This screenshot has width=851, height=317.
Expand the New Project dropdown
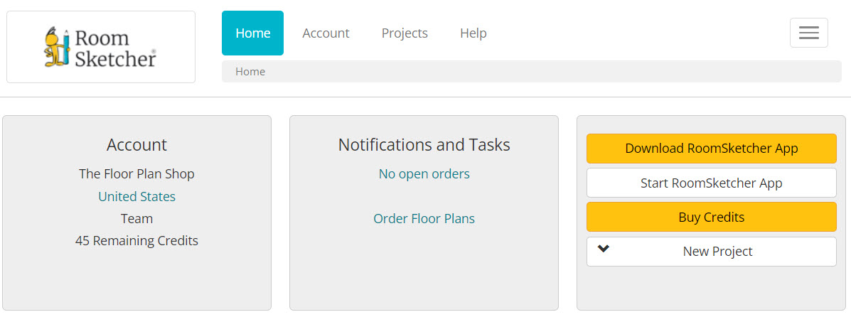click(711, 252)
